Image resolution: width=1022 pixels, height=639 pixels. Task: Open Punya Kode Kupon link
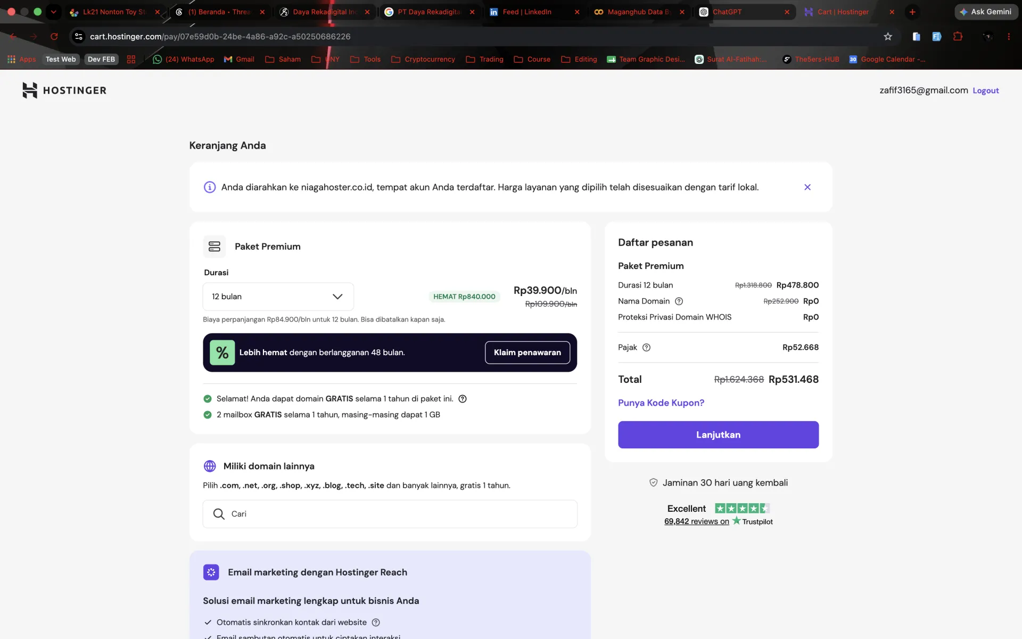pyautogui.click(x=661, y=403)
